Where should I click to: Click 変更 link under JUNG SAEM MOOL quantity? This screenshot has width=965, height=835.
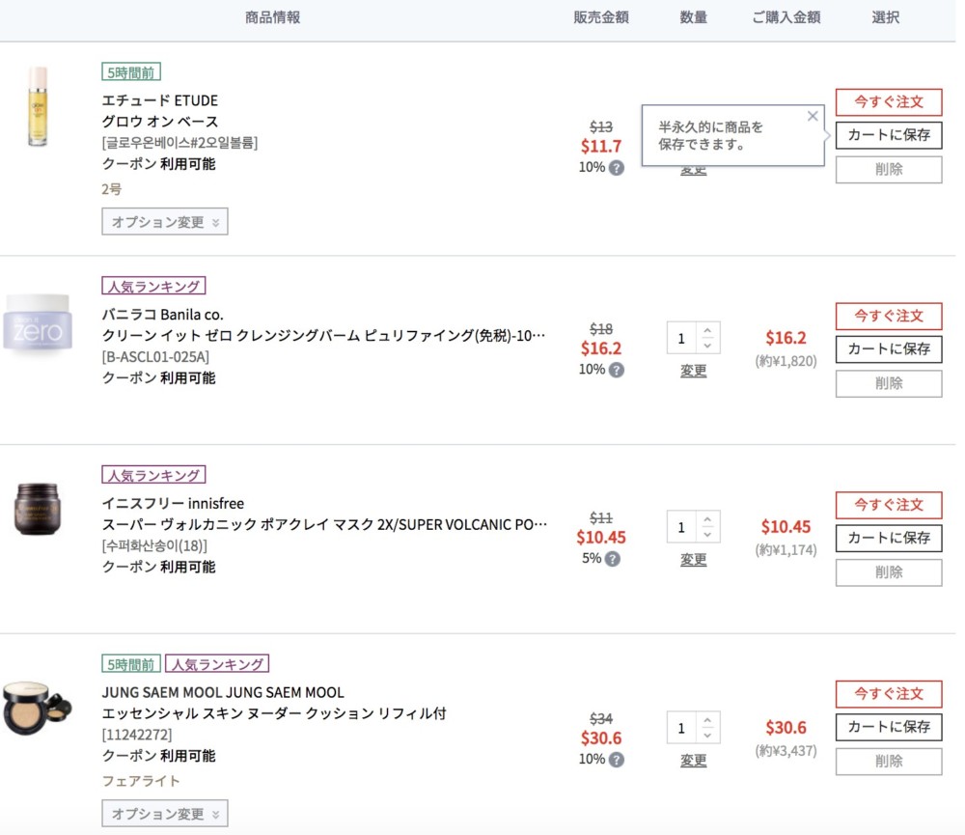tap(693, 761)
